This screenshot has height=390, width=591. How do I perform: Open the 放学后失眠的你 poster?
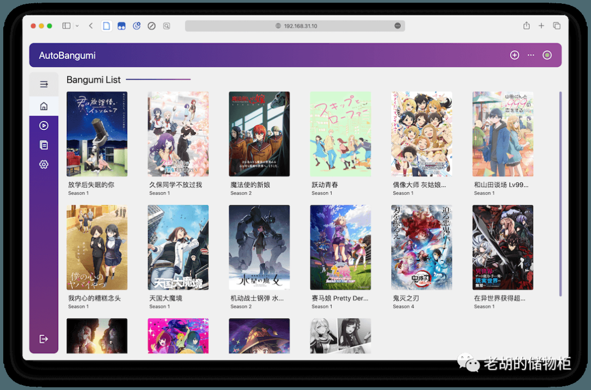click(97, 134)
